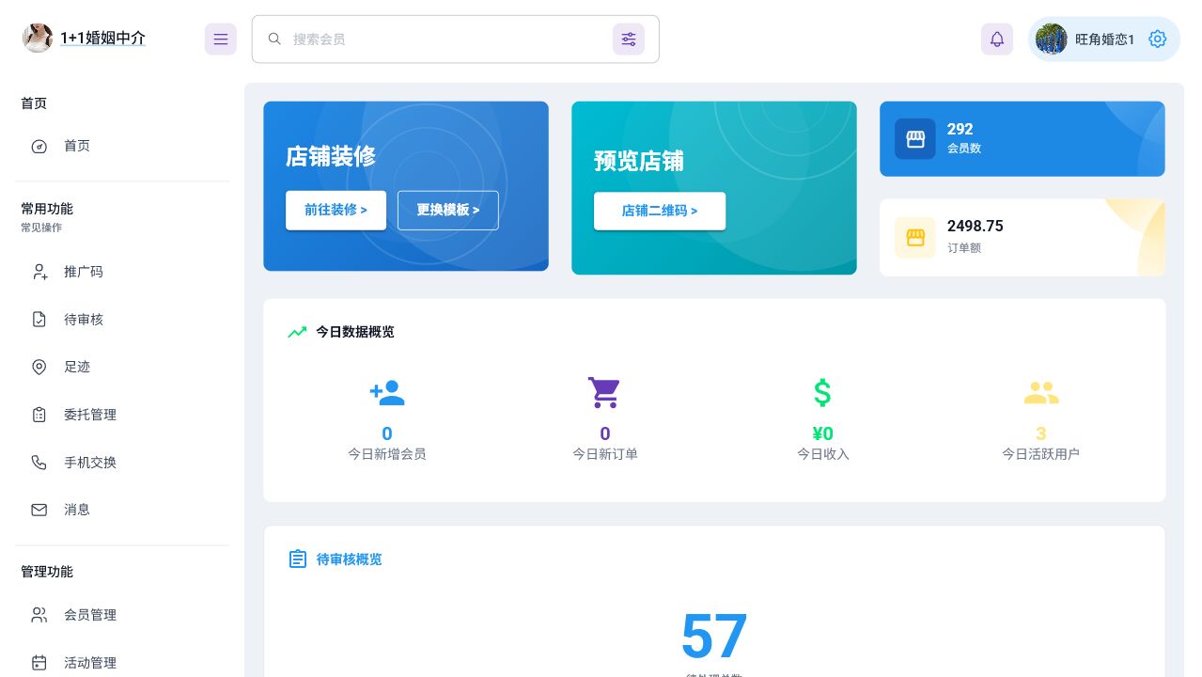This screenshot has height=677, width=1202.
Task: Click the 更换模板 > button
Action: (448, 211)
